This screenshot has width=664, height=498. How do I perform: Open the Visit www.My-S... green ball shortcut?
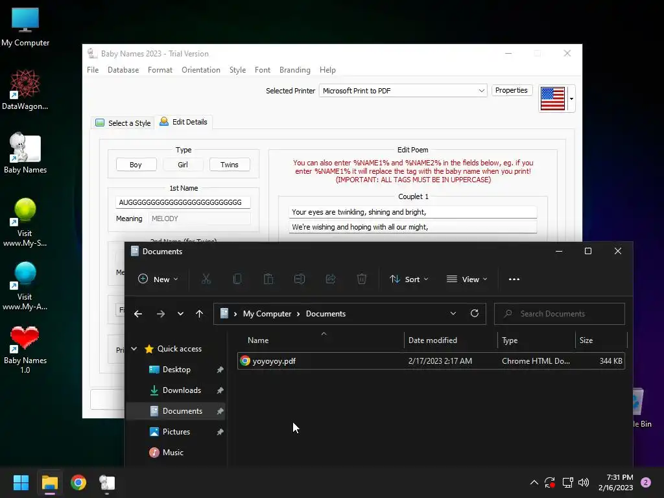25,222
